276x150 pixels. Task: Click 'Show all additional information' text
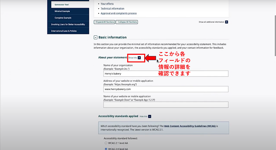pyautogui.click(x=212, y=22)
